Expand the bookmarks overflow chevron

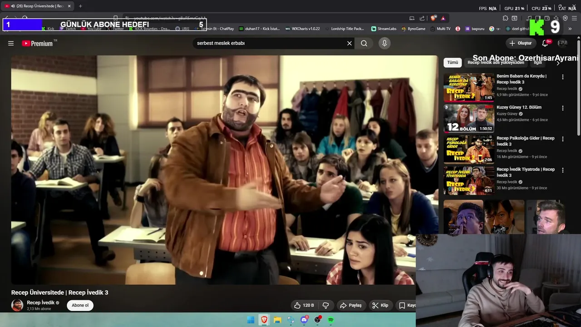(x=570, y=29)
